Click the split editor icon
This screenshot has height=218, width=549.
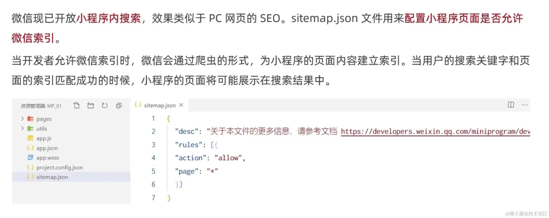511,105
